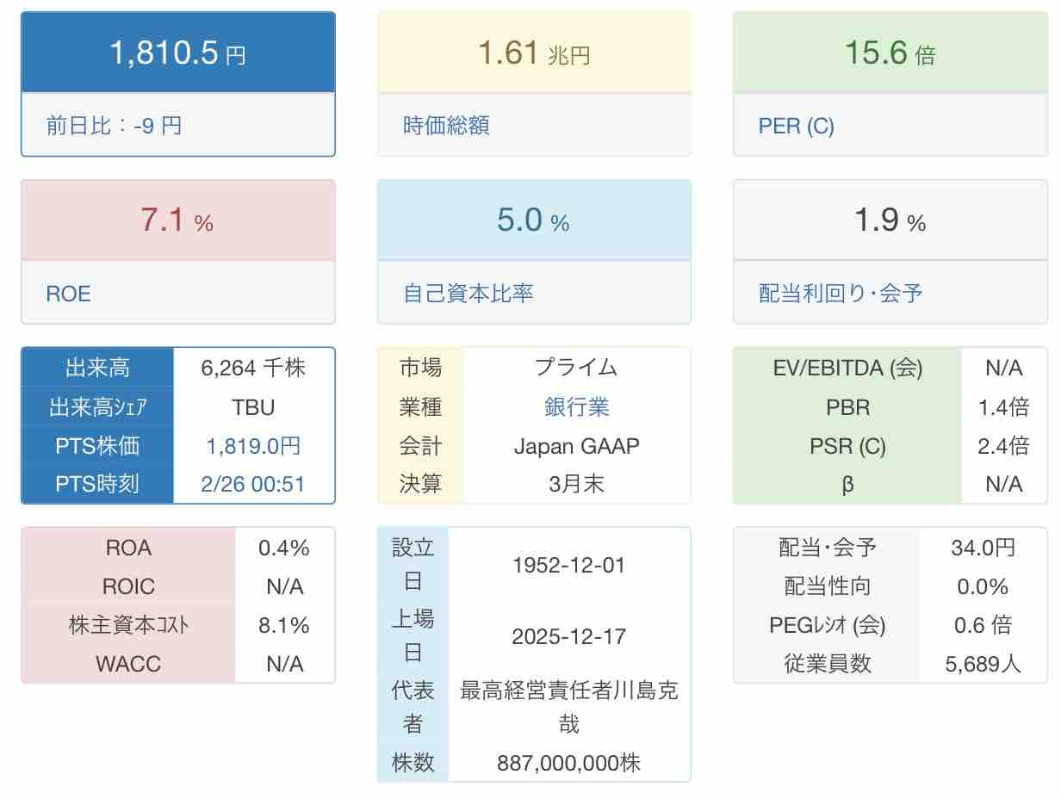This screenshot has height=799, width=1061.
Task: Click the PER (C) link
Action: (796, 126)
